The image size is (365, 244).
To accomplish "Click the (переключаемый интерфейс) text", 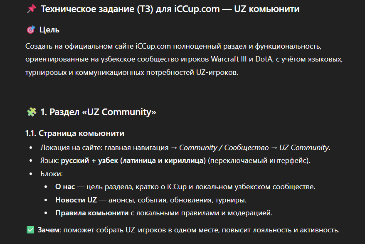I will (x=259, y=160).
